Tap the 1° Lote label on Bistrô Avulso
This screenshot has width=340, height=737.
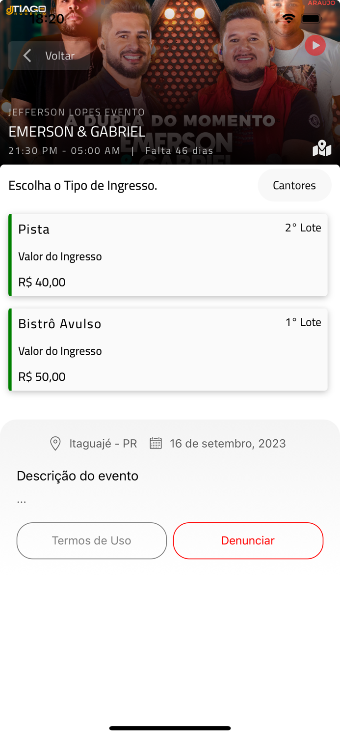(303, 322)
